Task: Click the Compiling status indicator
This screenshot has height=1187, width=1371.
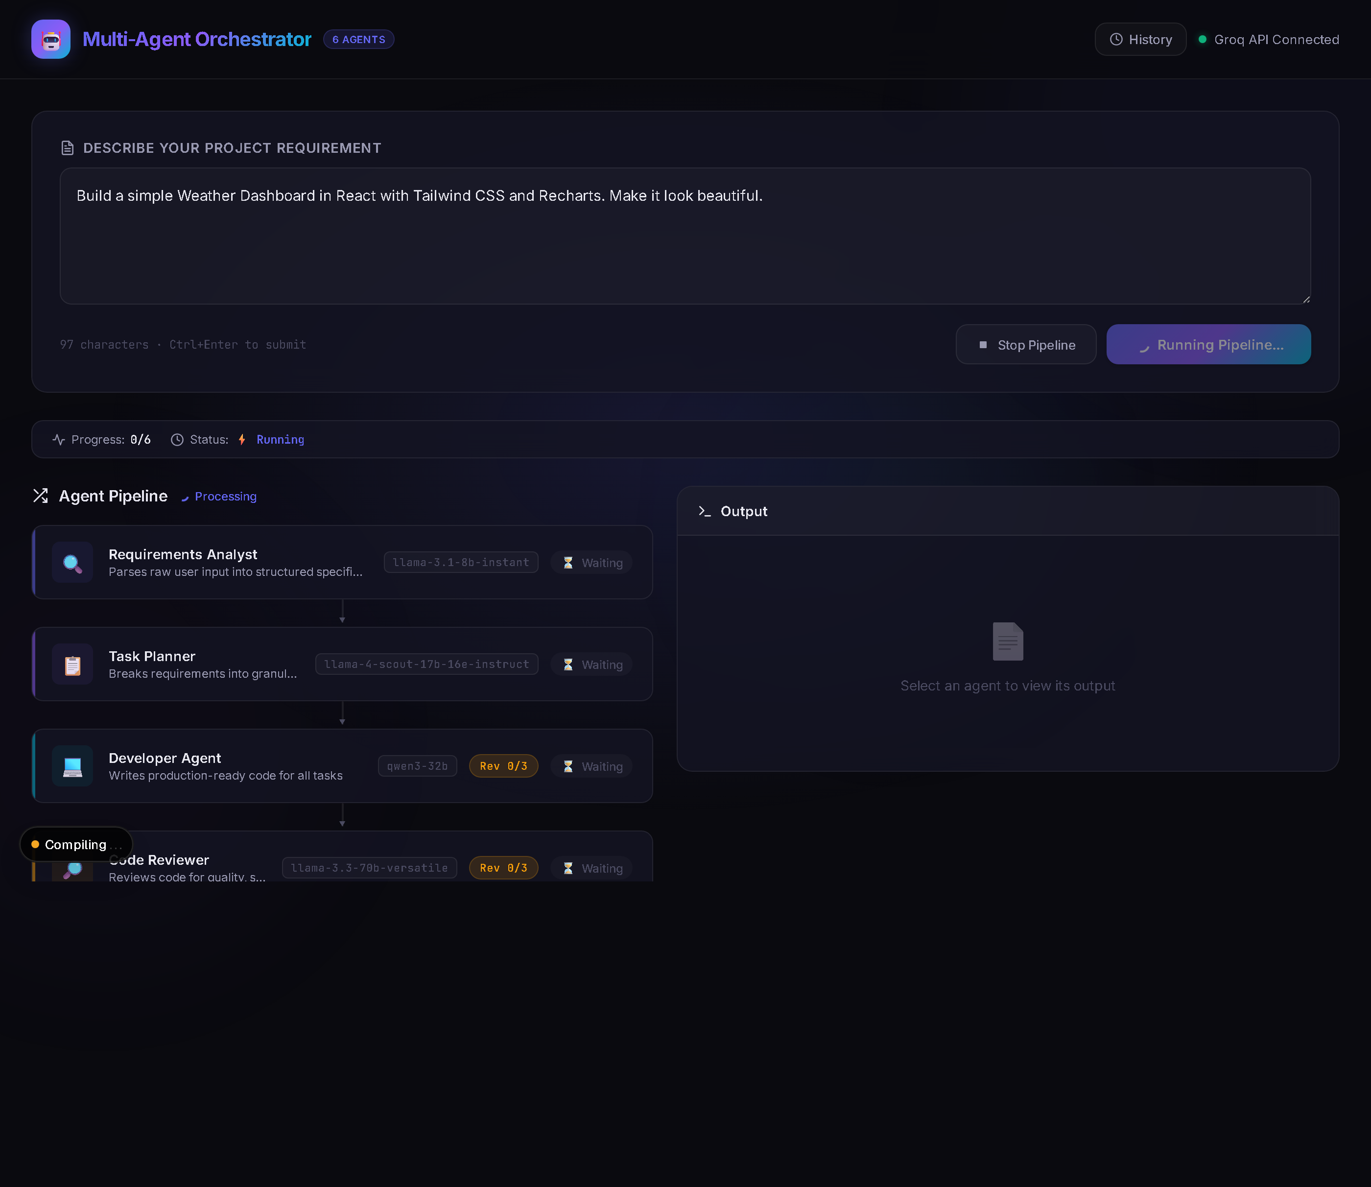Action: pyautogui.click(x=75, y=845)
